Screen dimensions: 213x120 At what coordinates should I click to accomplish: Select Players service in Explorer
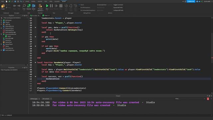tap(7, 22)
